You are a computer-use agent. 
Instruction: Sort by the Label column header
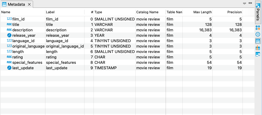click(65, 12)
